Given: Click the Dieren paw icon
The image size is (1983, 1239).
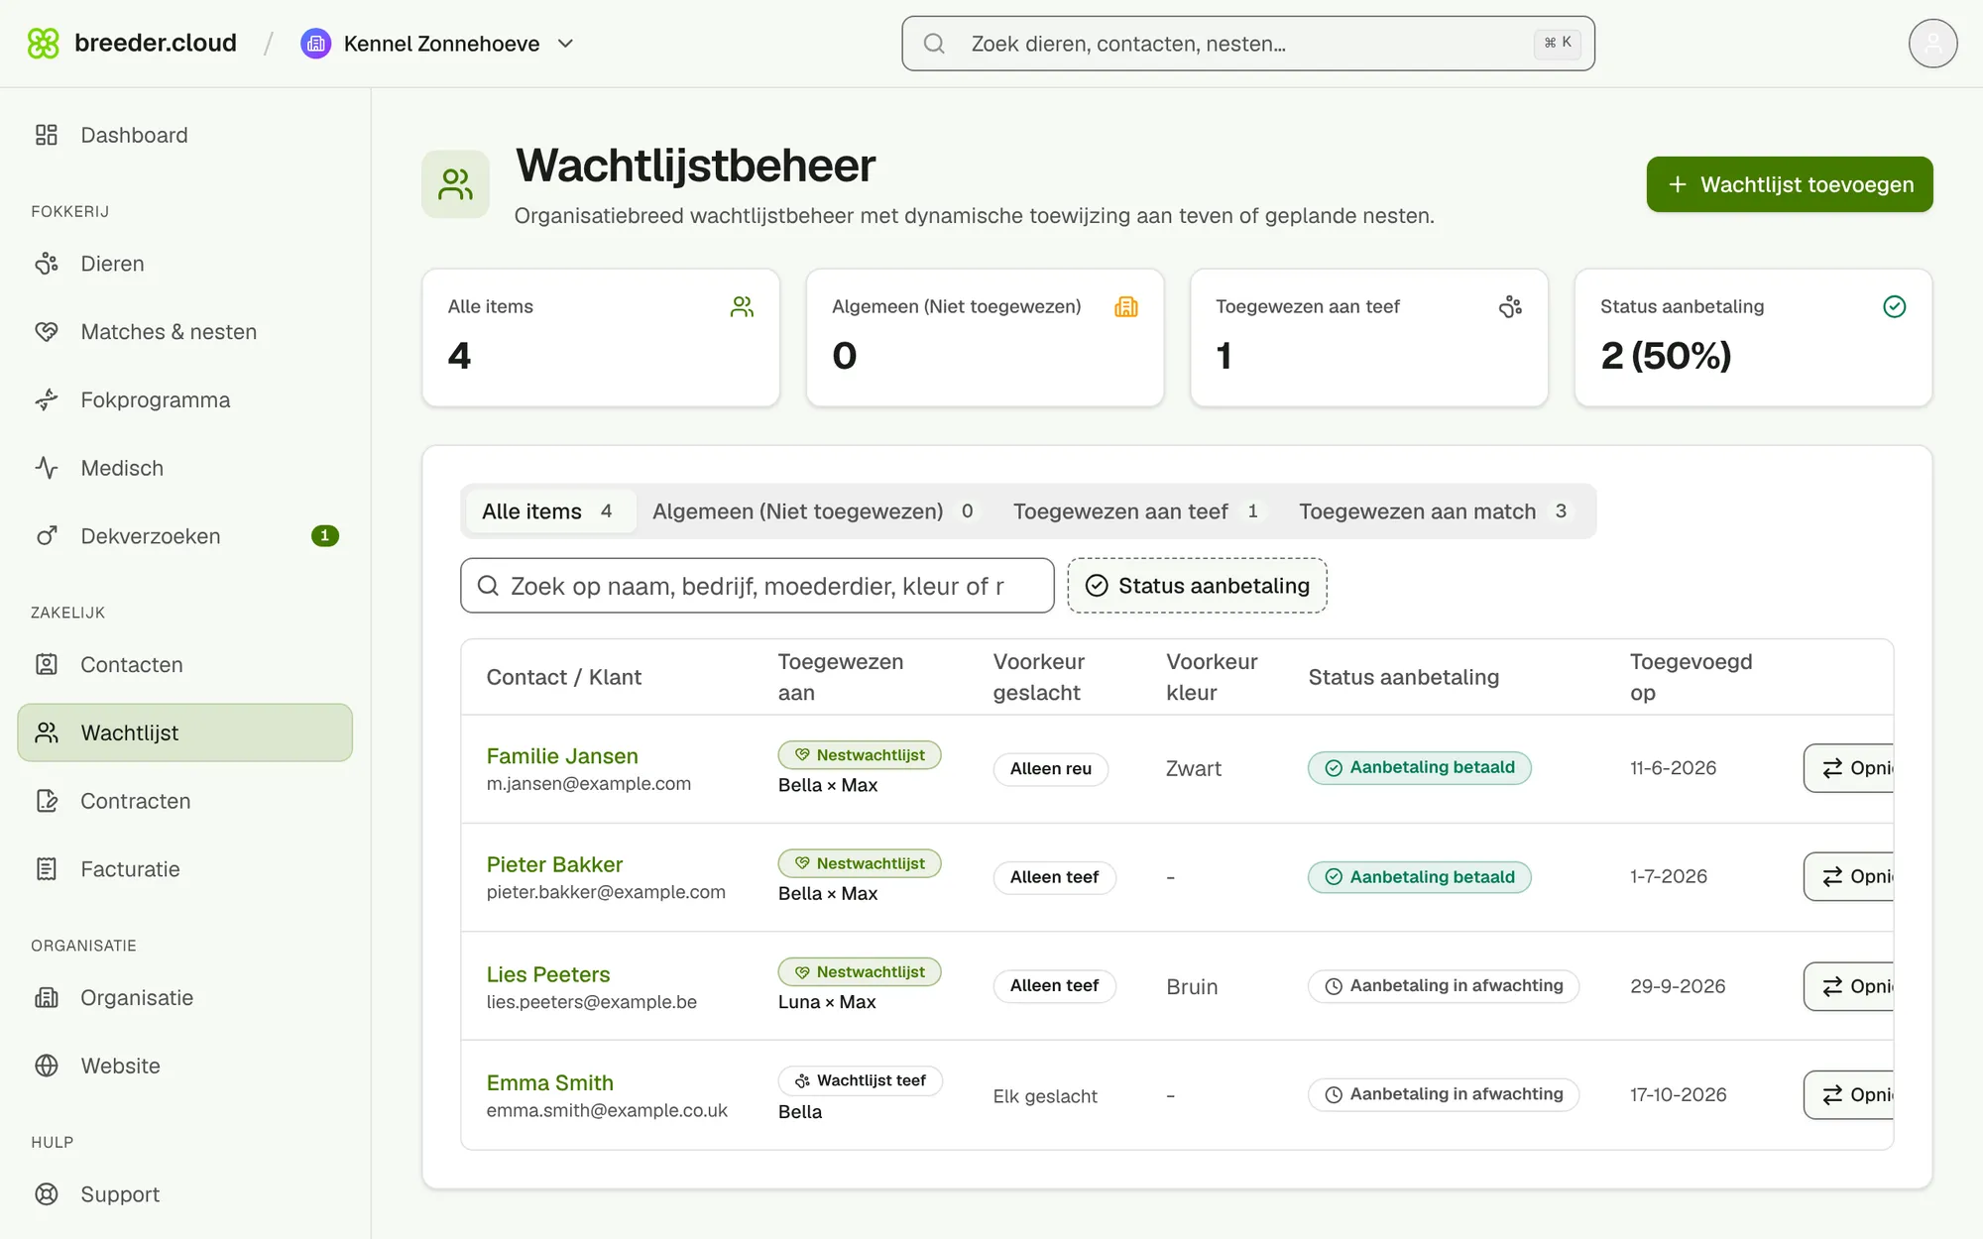Looking at the screenshot, I should pos(47,264).
